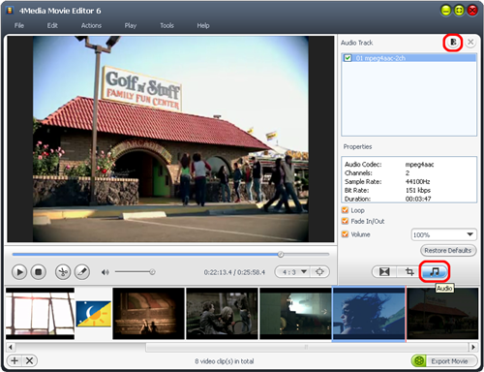The width and height of the screenshot is (484, 372).
Task: Open the File menu
Action: pos(19,25)
